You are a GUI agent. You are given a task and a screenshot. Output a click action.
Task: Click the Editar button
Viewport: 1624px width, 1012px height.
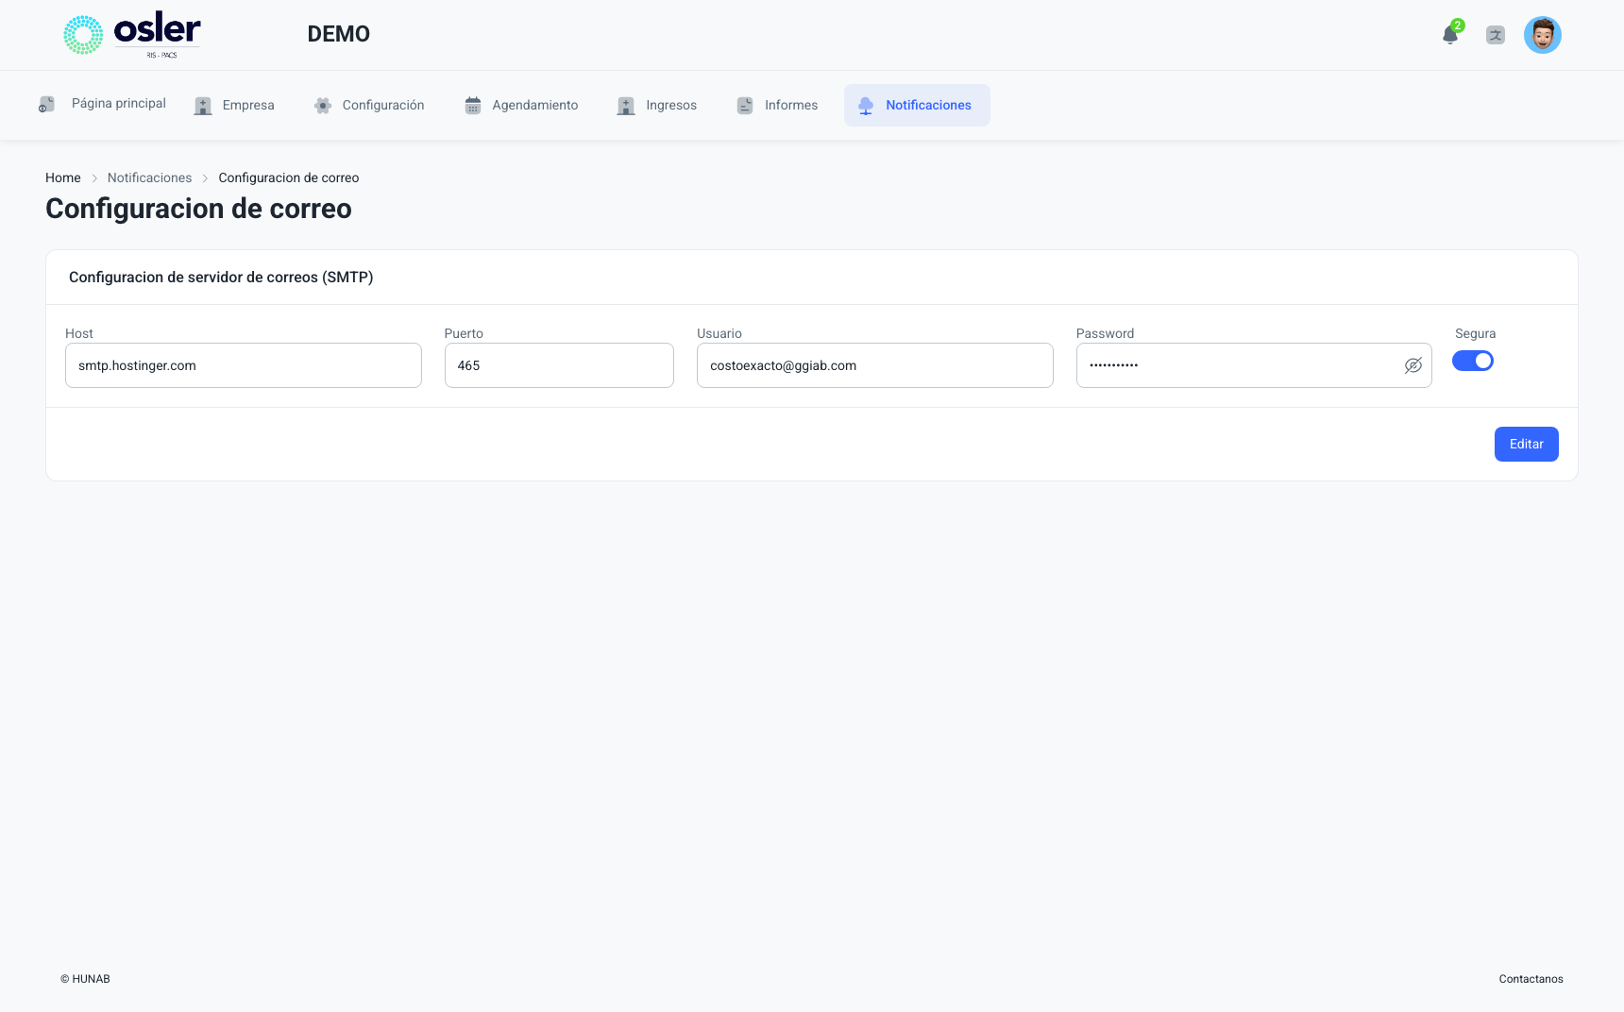tap(1527, 444)
